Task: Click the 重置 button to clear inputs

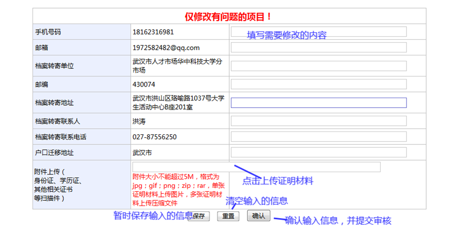Action: tap(228, 216)
